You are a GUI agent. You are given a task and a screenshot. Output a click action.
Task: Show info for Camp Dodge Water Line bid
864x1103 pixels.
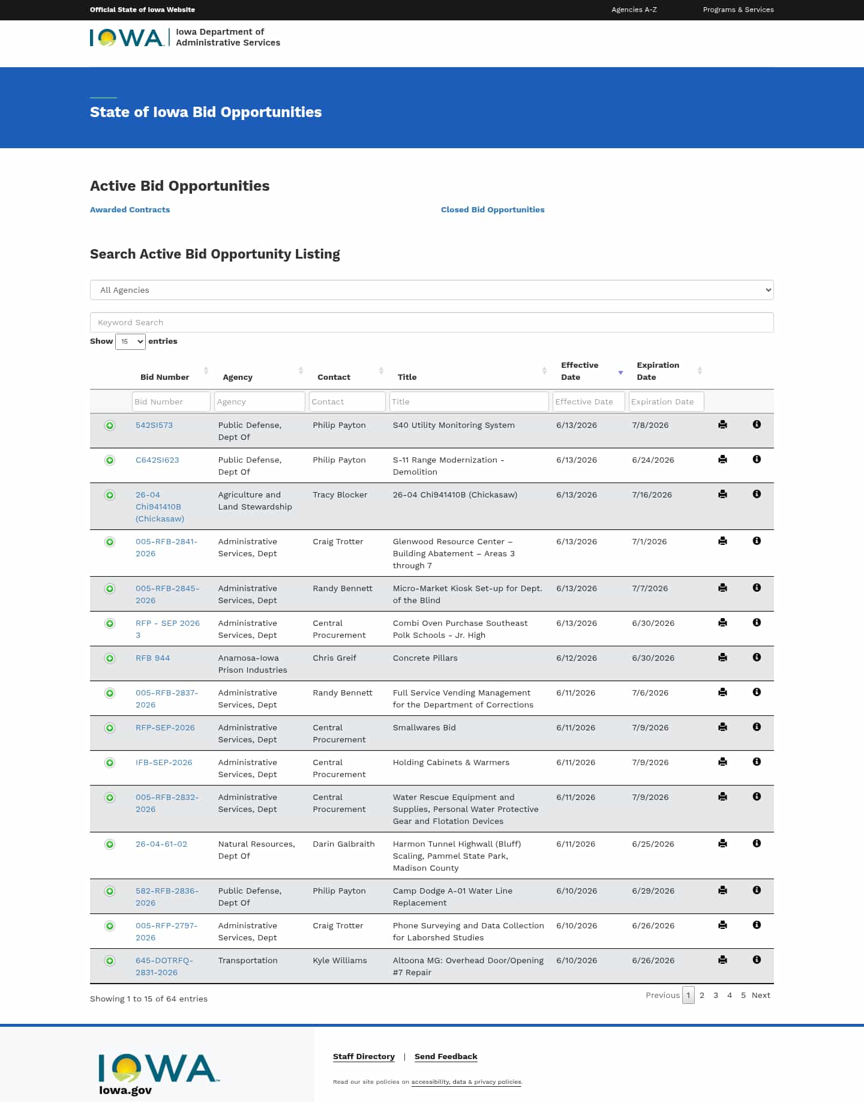(757, 891)
